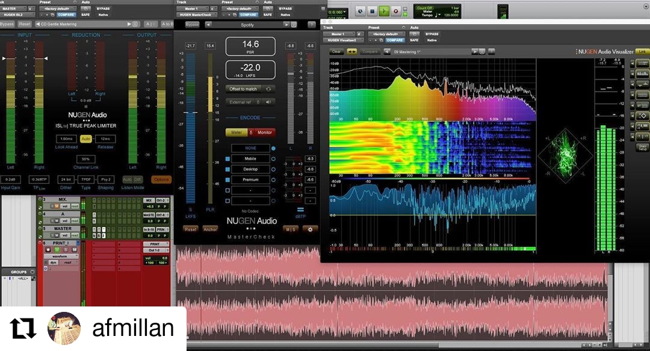
Task: Open the MasterCheck help question mark
Action: tap(311, 25)
